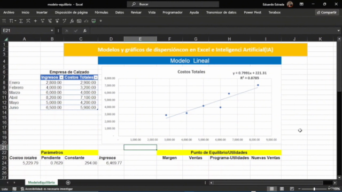342x192 pixels.
Task: Click the first pi equation icon in toolbar
Action: (4, 21)
